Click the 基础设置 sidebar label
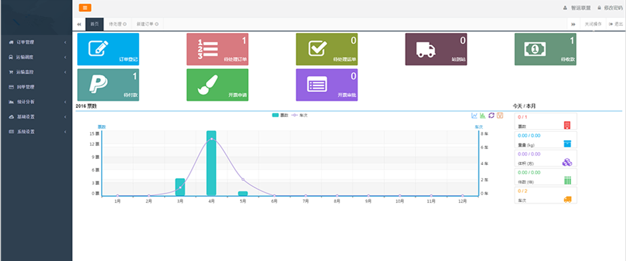 point(25,117)
